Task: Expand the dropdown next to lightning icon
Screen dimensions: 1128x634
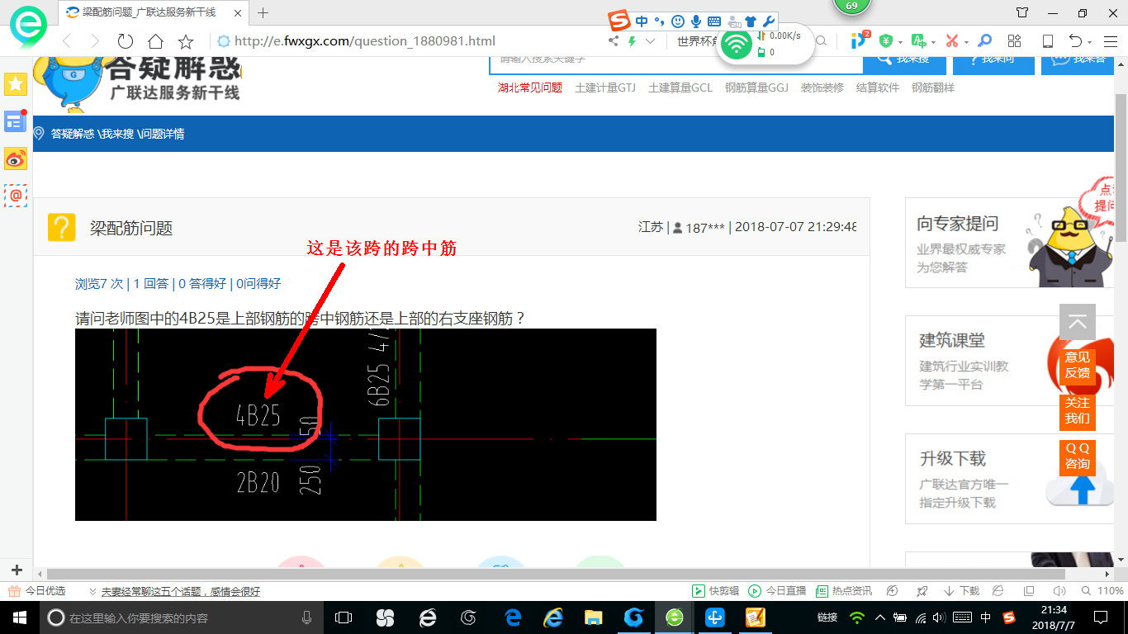Action: click(x=651, y=41)
